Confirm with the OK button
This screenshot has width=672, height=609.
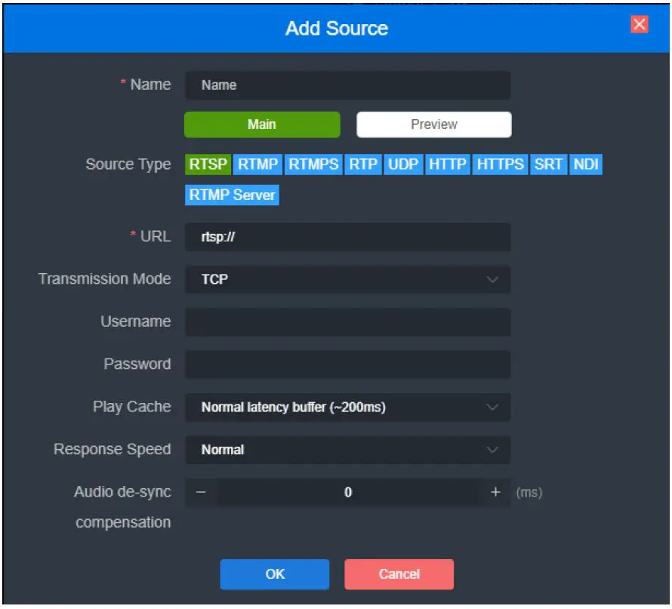click(x=275, y=574)
